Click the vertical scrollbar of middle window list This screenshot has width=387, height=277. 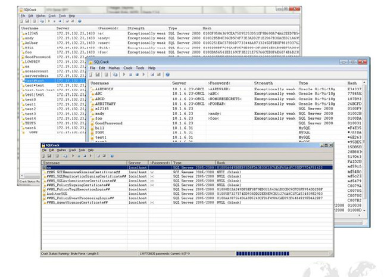pos(364,146)
